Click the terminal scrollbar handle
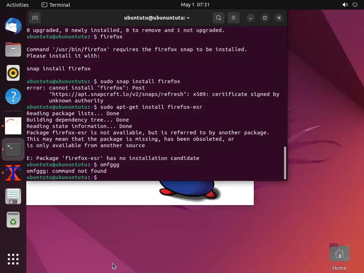This screenshot has width=364, height=273. [285, 163]
